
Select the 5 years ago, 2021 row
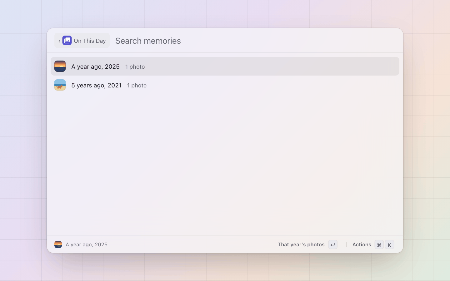click(x=225, y=85)
